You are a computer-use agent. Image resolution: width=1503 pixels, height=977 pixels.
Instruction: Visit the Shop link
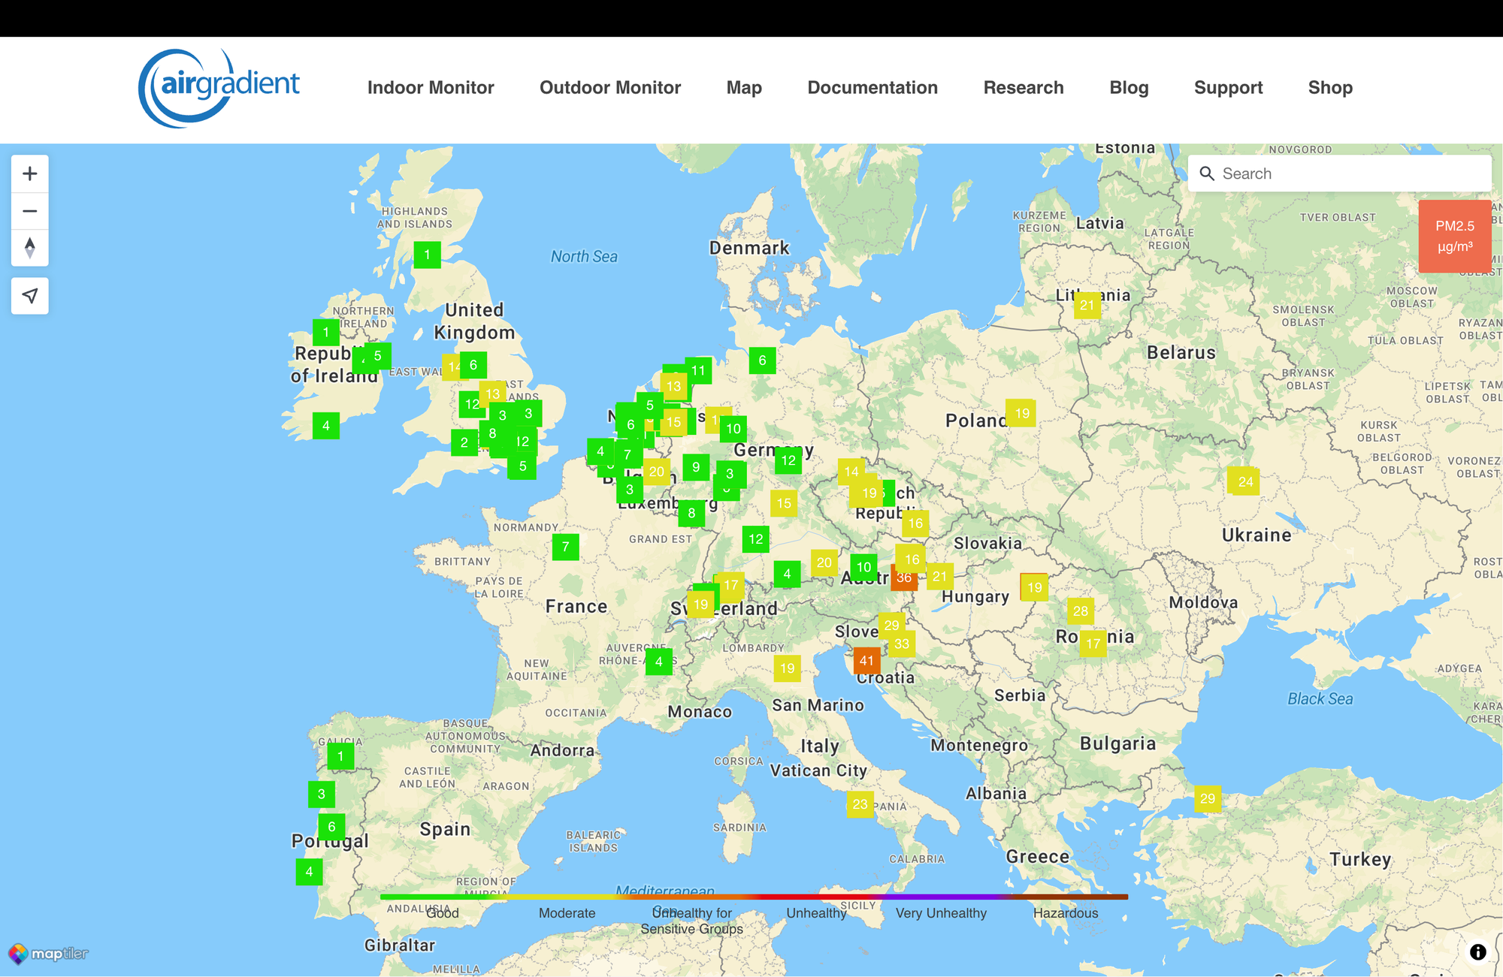click(x=1330, y=88)
